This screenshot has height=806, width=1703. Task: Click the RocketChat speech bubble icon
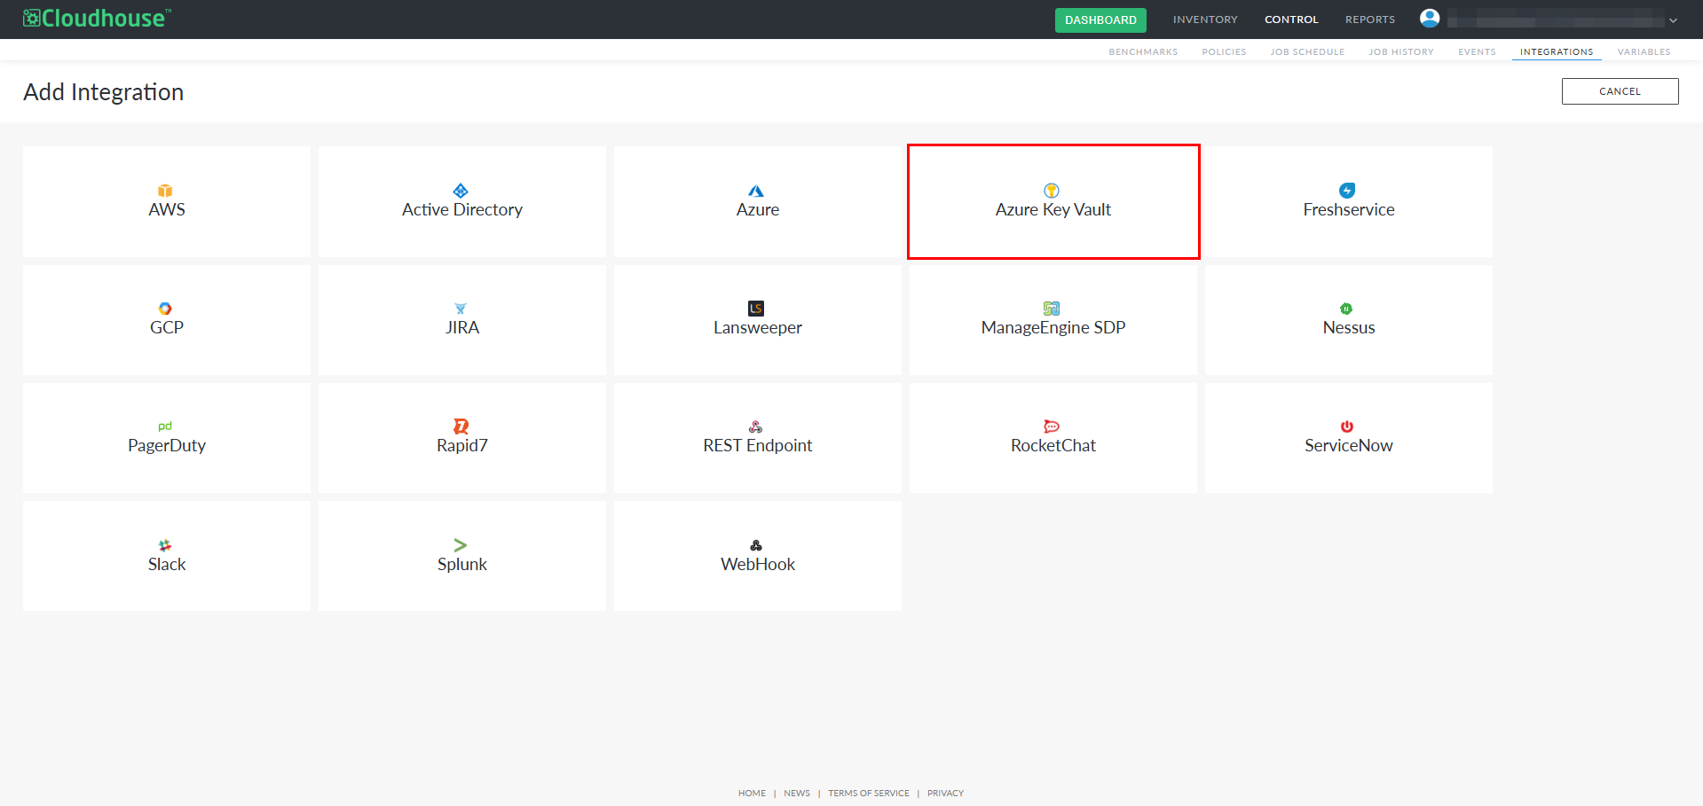tap(1052, 426)
